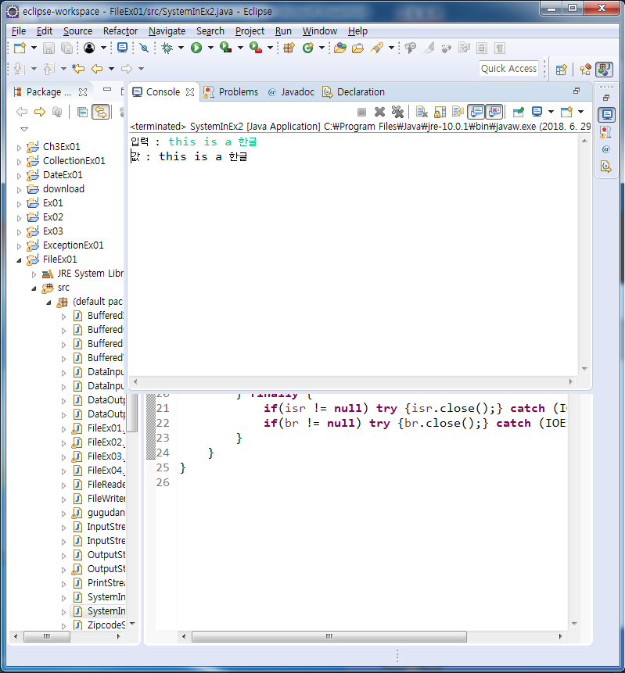Click the New file toolbar icon
This screenshot has height=673, width=625.
(20, 48)
